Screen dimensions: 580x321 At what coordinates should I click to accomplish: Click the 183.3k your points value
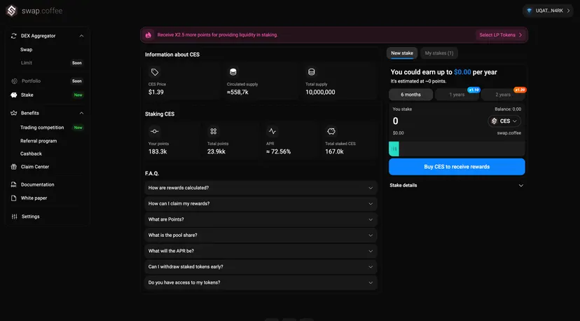(x=158, y=152)
